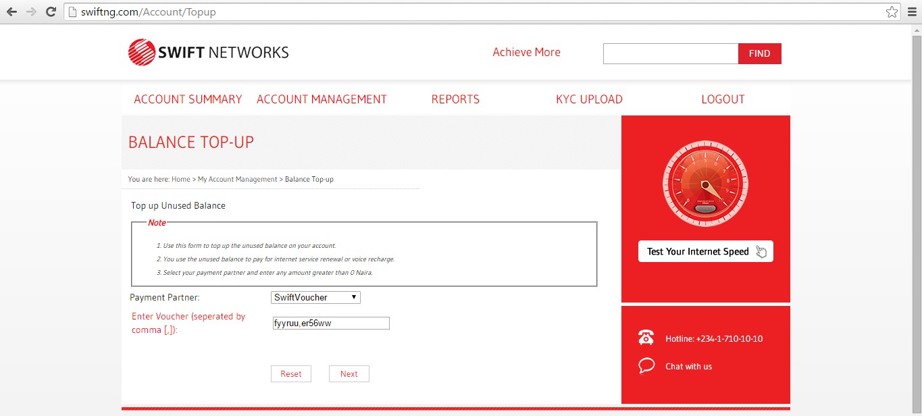Image resolution: width=922 pixels, height=416 pixels.
Task: Click the Swift Networks logo
Action: coord(207,52)
